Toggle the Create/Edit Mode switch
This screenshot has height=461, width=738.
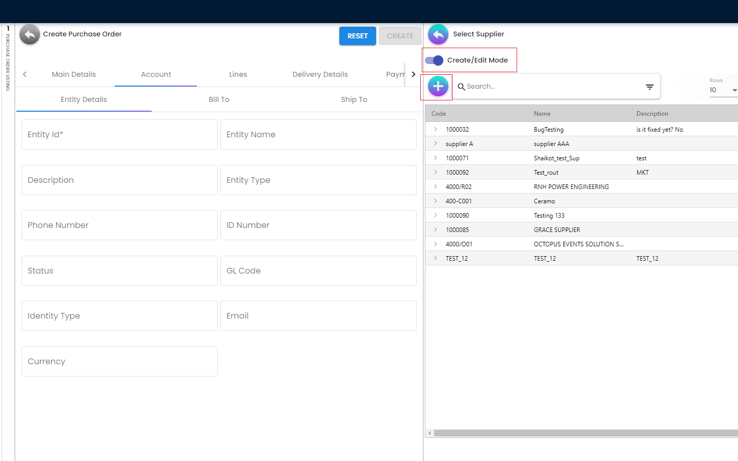pos(434,60)
